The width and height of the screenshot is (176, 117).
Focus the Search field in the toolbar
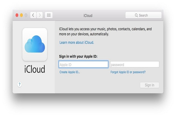coord(143,15)
